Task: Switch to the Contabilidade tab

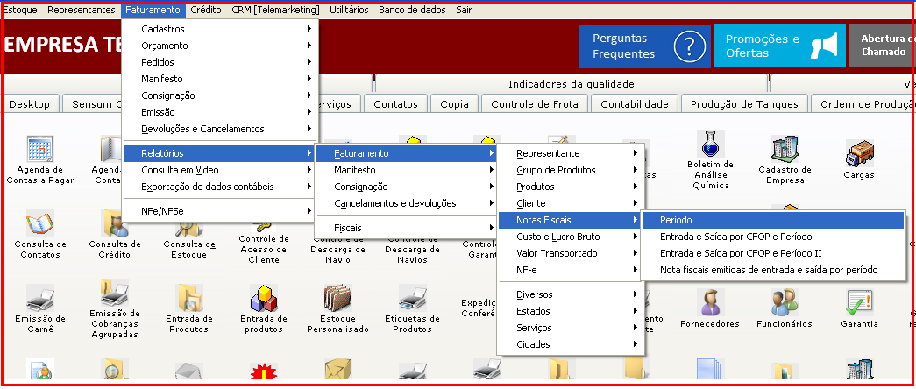Action: [635, 104]
